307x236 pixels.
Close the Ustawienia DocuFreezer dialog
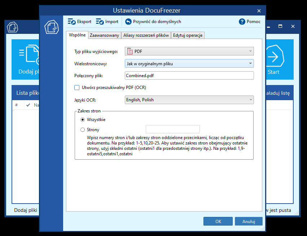(259, 11)
